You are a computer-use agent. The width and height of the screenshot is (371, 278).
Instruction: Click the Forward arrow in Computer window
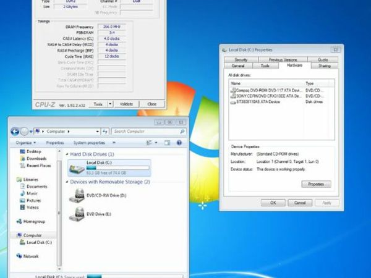[x=24, y=132]
